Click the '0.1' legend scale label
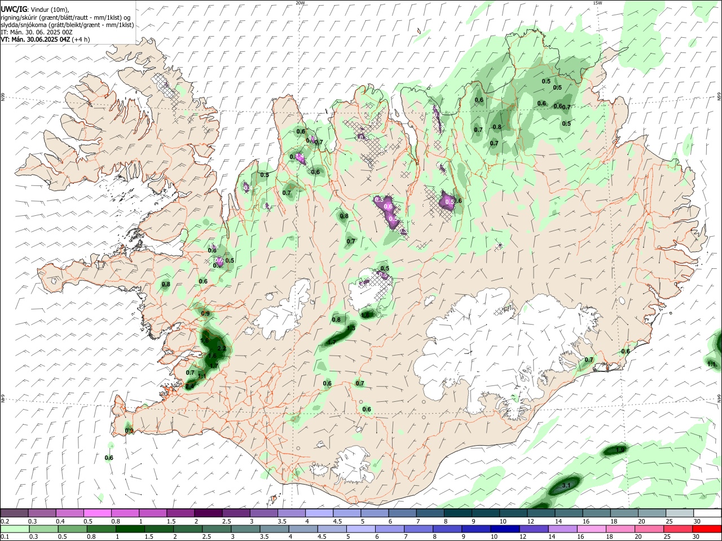Image resolution: width=722 pixels, height=541 pixels. (5, 536)
